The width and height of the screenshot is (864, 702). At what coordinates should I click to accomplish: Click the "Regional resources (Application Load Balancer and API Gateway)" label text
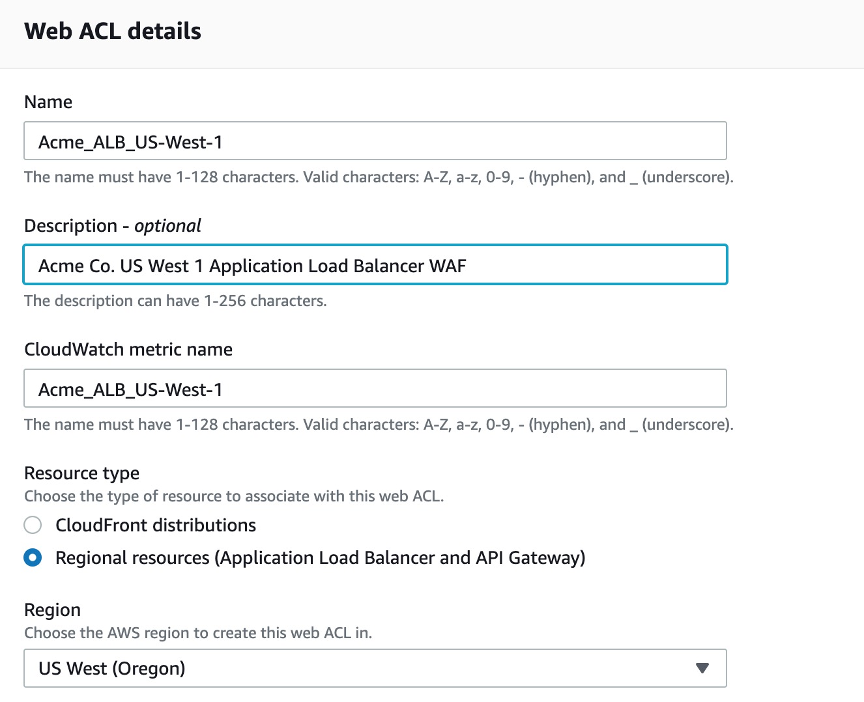(x=321, y=558)
